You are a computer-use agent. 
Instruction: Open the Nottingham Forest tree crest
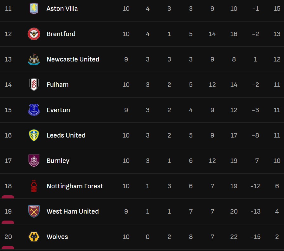pos(34,186)
